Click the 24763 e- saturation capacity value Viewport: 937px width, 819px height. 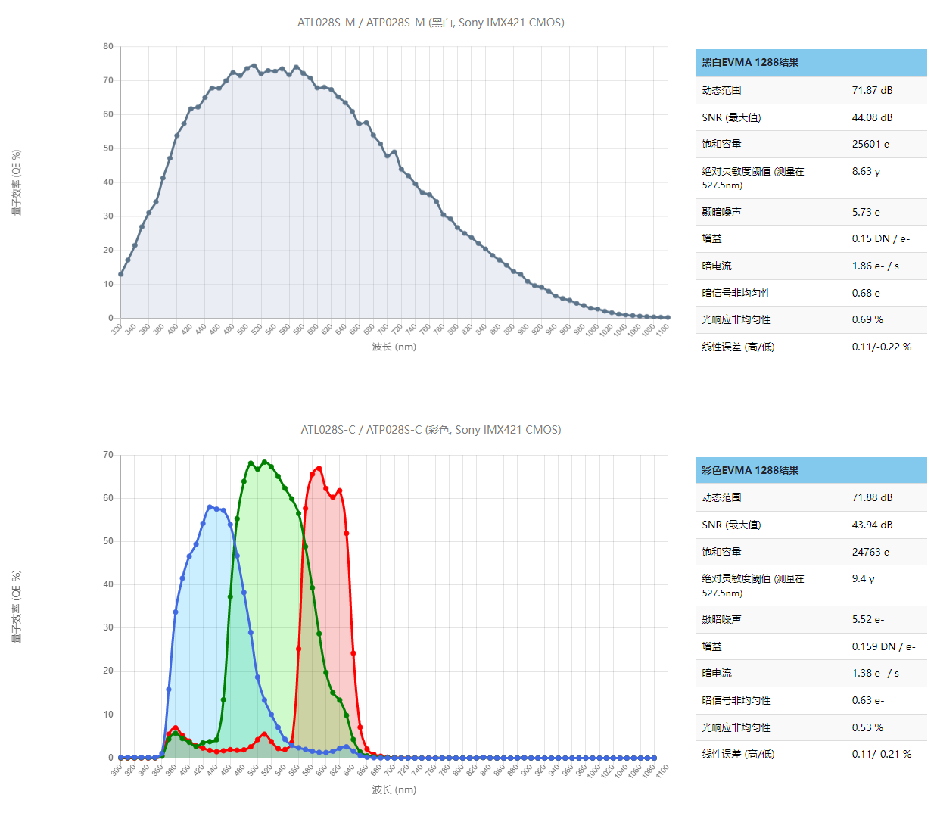(872, 552)
